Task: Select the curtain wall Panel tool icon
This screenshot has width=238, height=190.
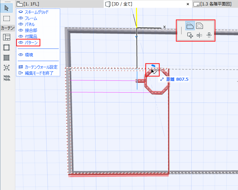Action: pyautogui.click(x=6, y=58)
